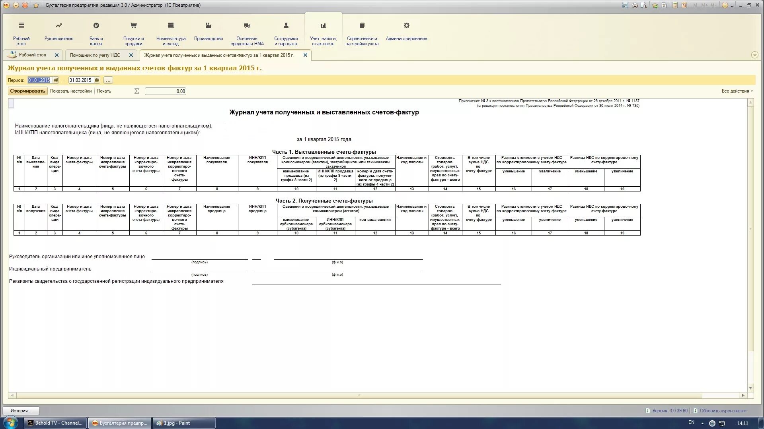Open calendar picker for end date 31.03.2015
The width and height of the screenshot is (764, 429).
coord(97,80)
